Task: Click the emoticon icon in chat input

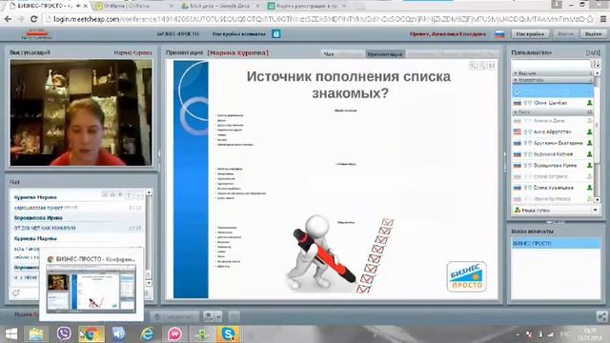Action: click(x=16, y=293)
